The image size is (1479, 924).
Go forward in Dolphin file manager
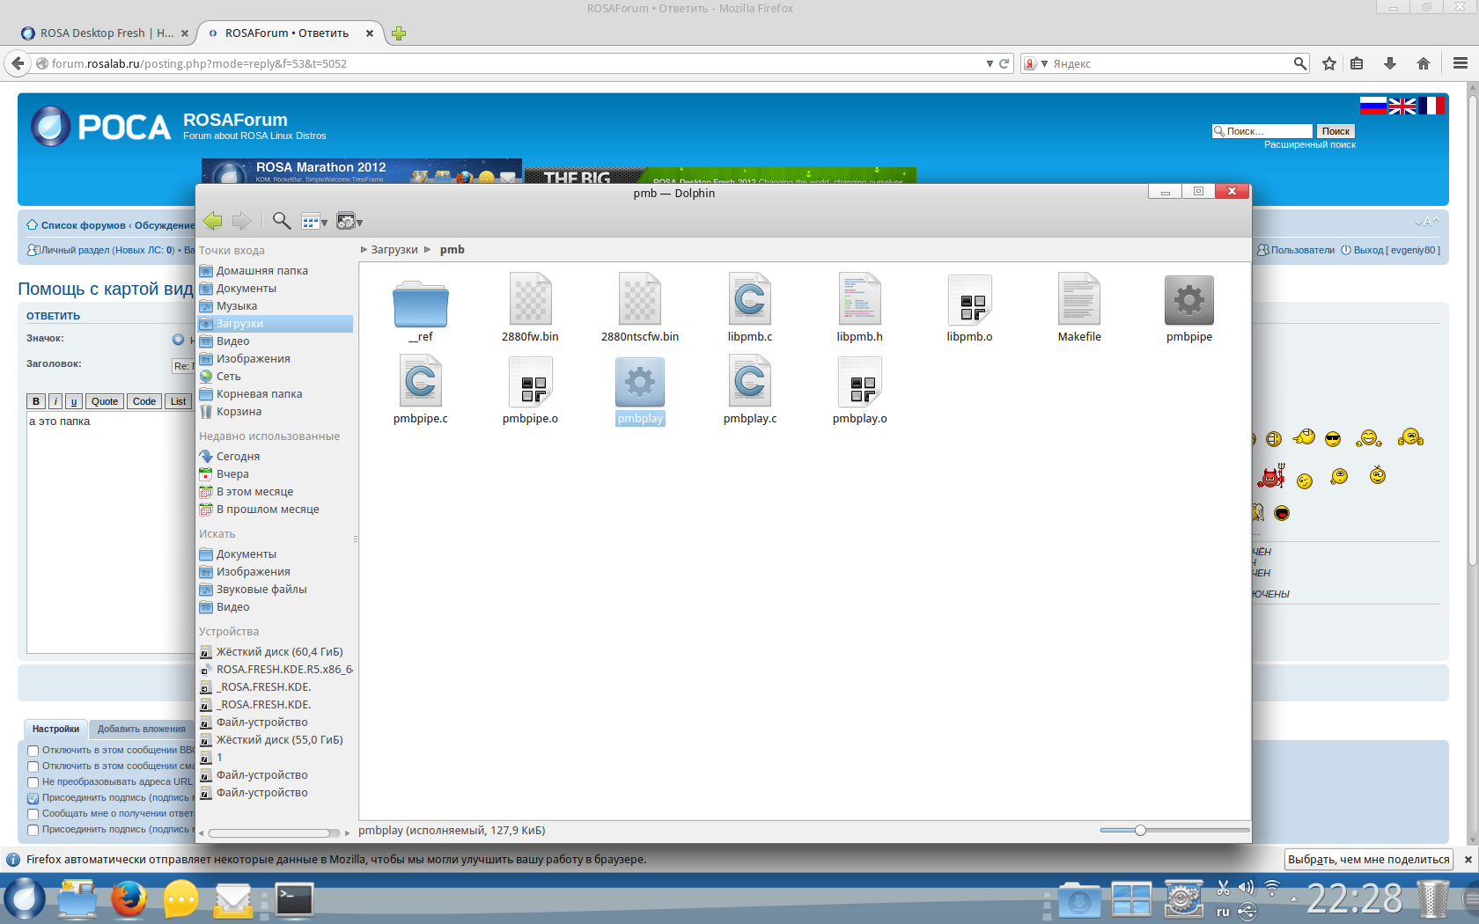point(241,221)
